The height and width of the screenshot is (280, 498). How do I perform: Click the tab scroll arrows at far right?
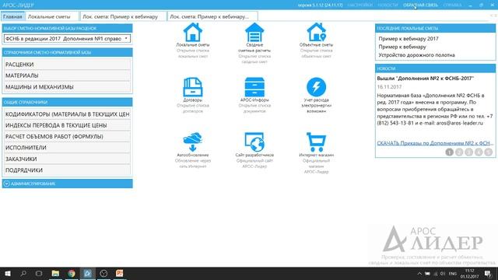point(493,16)
